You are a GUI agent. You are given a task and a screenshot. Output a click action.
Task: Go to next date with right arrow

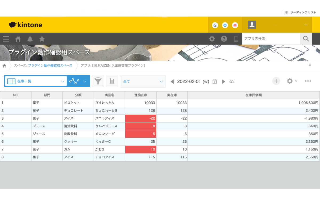[223, 82]
